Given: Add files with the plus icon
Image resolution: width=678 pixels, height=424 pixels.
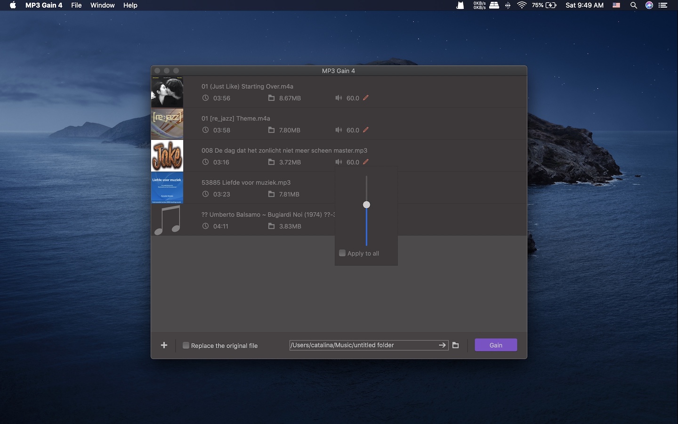Looking at the screenshot, I should (x=164, y=345).
